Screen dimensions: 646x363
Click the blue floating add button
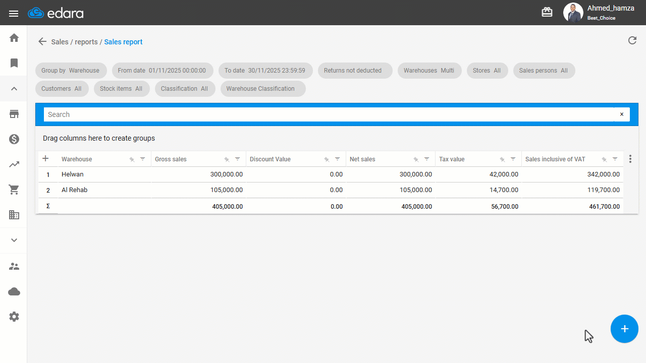(x=624, y=329)
